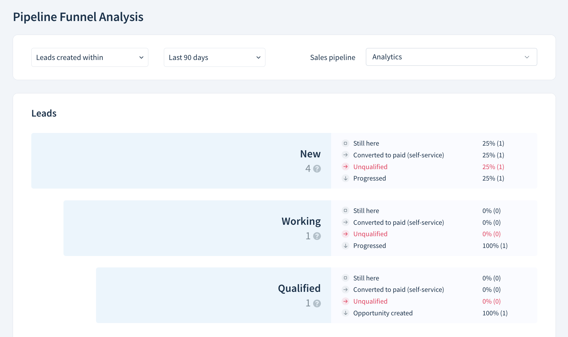Screen dimensions: 568x337
Task: Click the help icon beside Working stage count
Action: (317, 236)
